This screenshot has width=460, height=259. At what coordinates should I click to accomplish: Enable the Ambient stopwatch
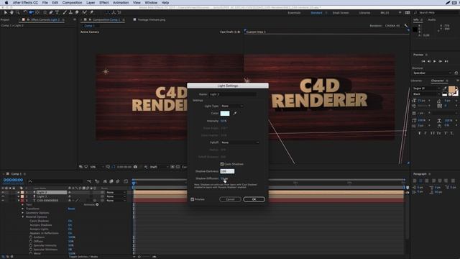[31, 237]
